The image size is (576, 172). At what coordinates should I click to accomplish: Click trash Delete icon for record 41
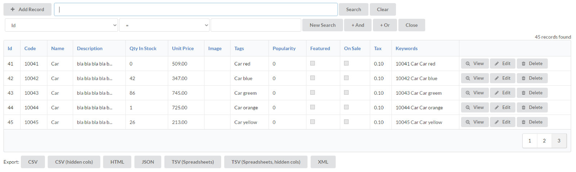523,64
